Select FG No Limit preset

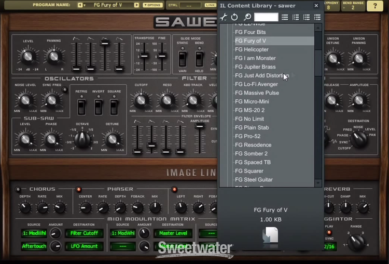(x=249, y=119)
